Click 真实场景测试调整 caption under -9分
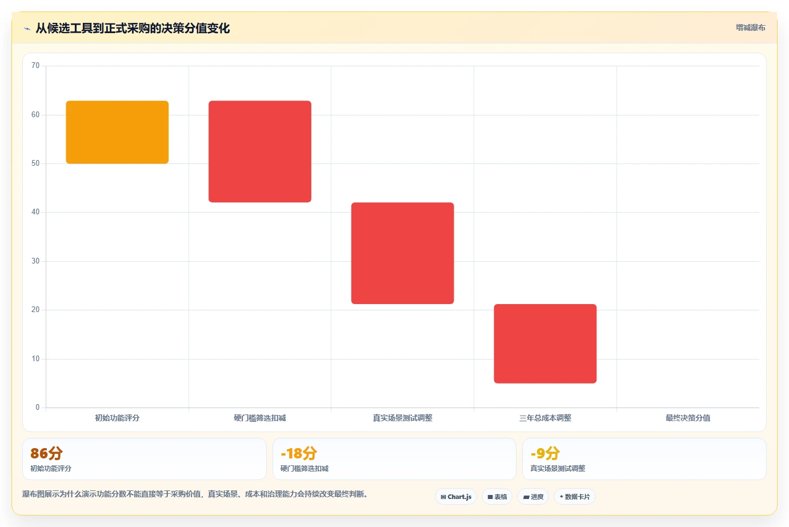The image size is (789, 527). coord(558,469)
